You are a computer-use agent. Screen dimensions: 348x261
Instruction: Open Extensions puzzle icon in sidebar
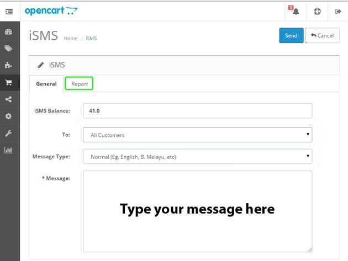(x=8, y=65)
